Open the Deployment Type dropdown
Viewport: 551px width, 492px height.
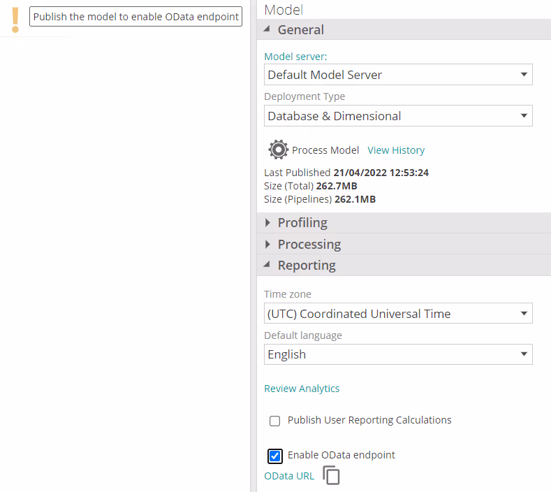398,116
